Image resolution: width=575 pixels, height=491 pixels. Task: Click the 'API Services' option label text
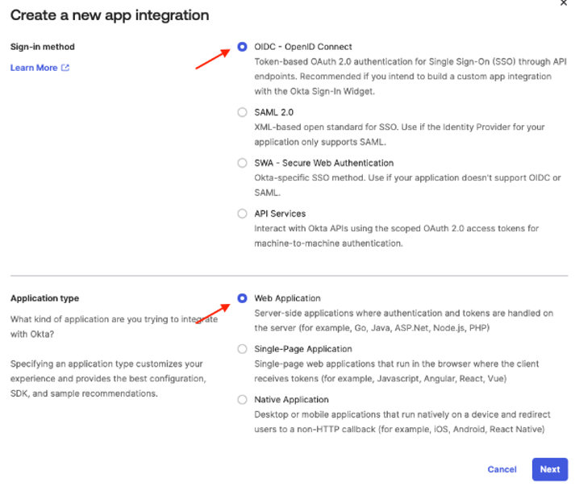pos(280,214)
